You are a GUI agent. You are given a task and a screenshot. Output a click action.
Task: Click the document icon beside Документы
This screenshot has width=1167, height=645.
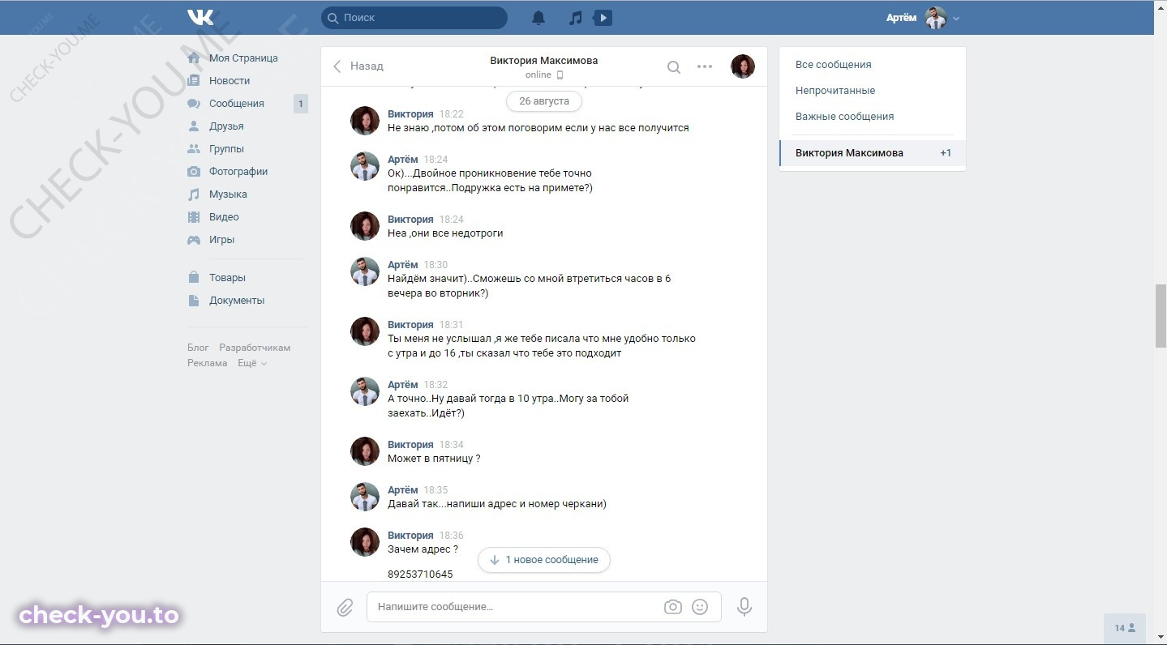coord(194,301)
